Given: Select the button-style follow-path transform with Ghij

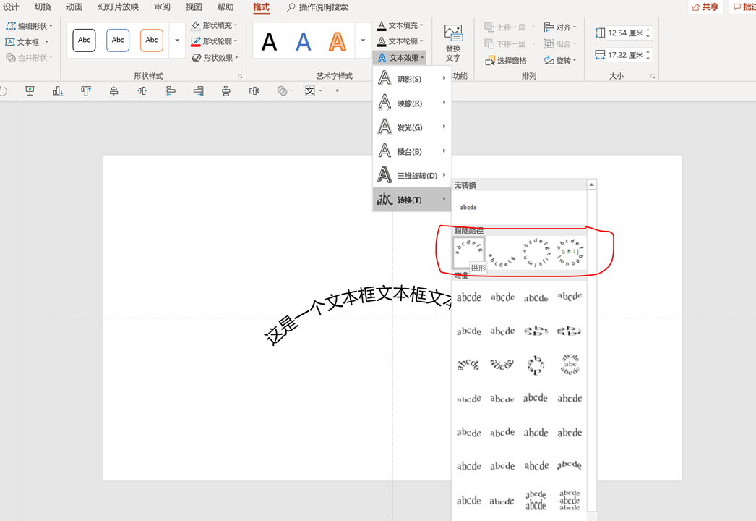Looking at the screenshot, I should click(570, 253).
